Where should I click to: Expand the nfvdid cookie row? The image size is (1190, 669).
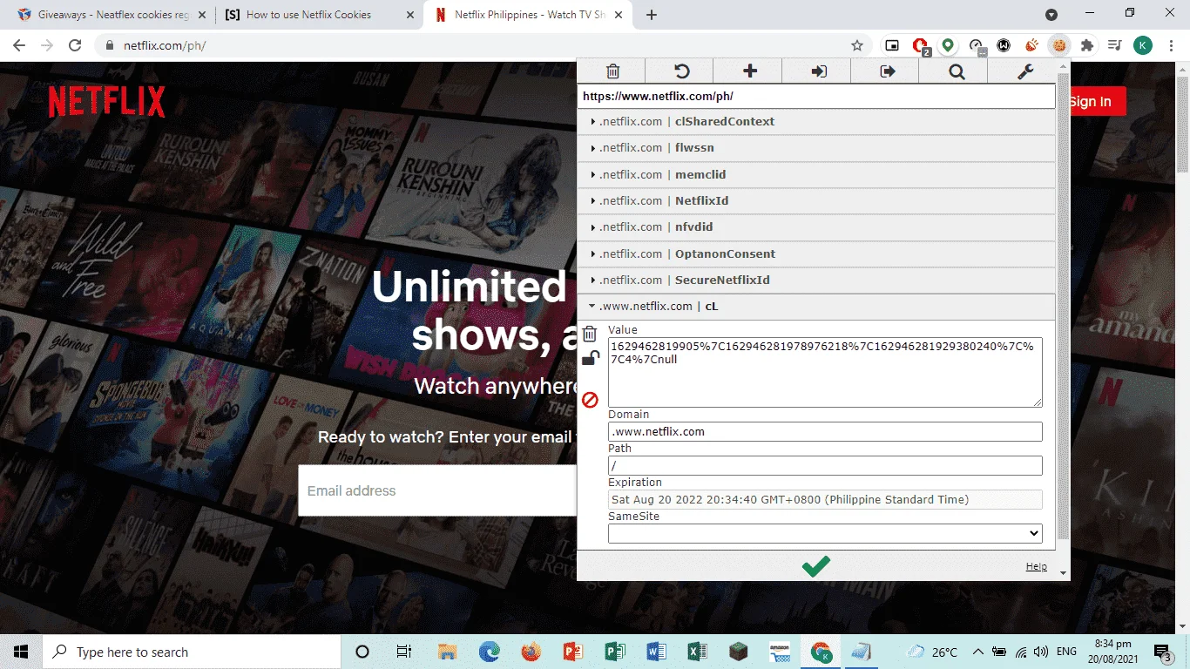tap(816, 227)
